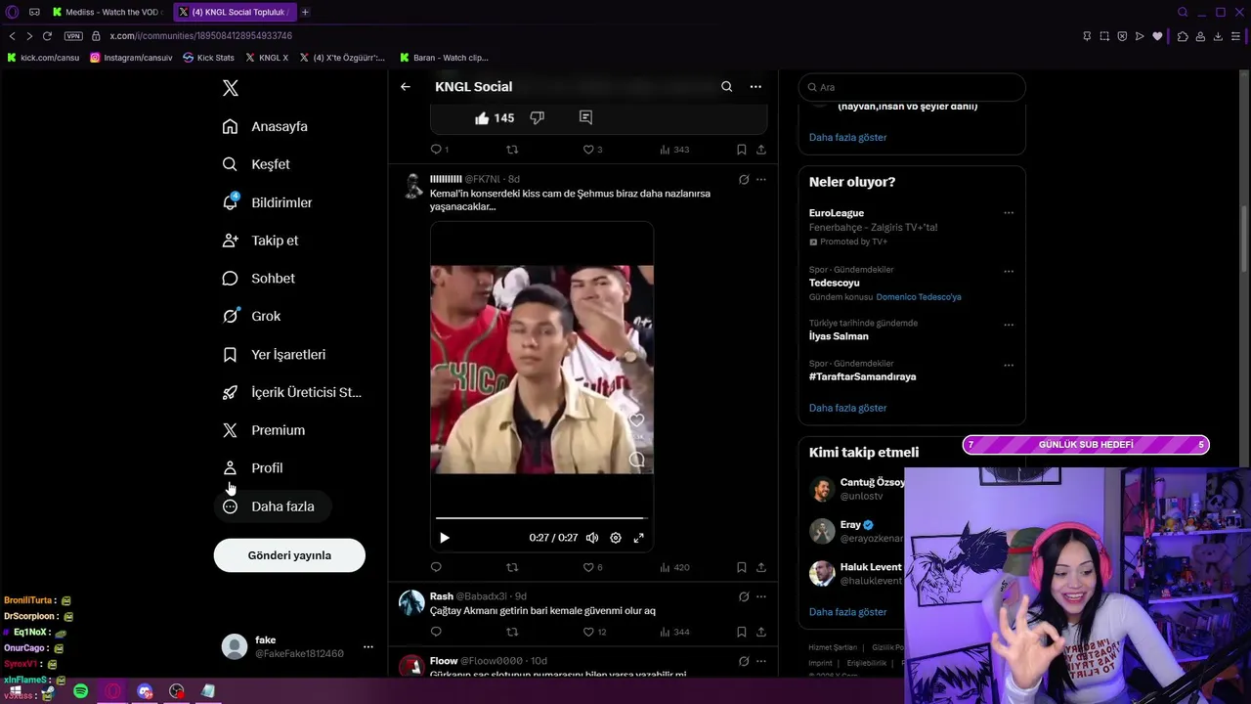Open the kick.com/cansu bookmark
Image resolution: width=1251 pixels, height=704 pixels.
(43, 58)
